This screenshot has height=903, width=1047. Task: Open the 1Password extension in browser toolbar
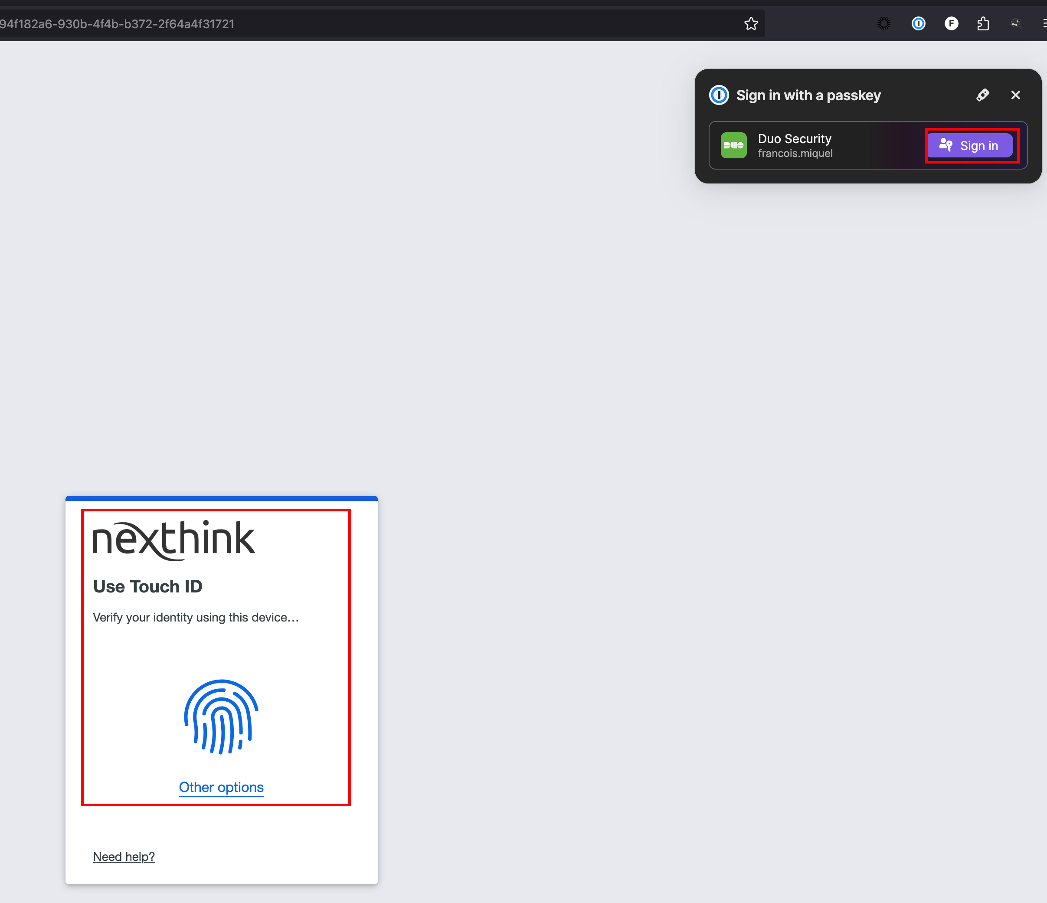coord(918,24)
